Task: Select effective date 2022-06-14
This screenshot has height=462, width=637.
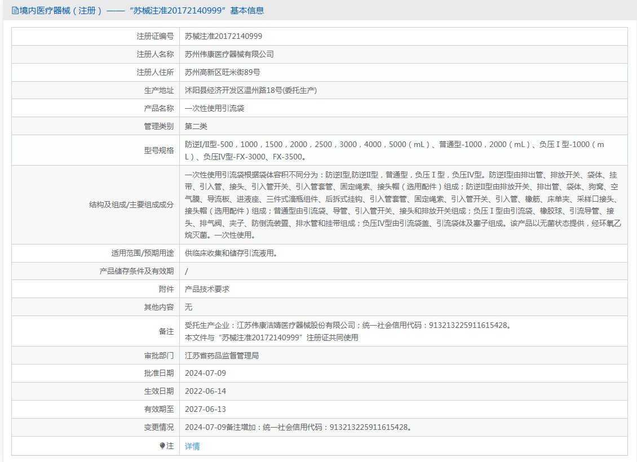Action: point(206,392)
